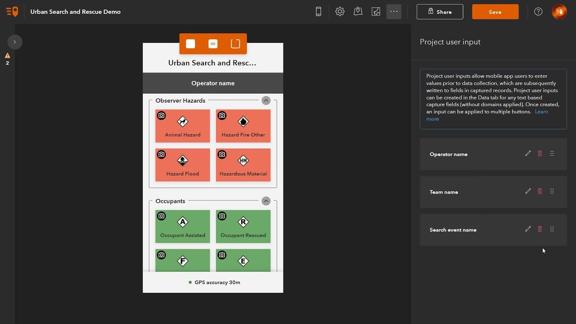Open the more options ellipsis menu
This screenshot has height=324, width=576.
point(394,12)
